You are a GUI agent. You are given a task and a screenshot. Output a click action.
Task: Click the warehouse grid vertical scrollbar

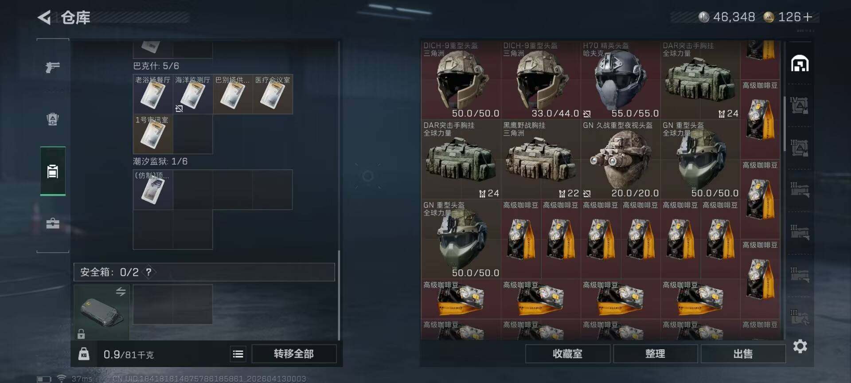point(785,123)
